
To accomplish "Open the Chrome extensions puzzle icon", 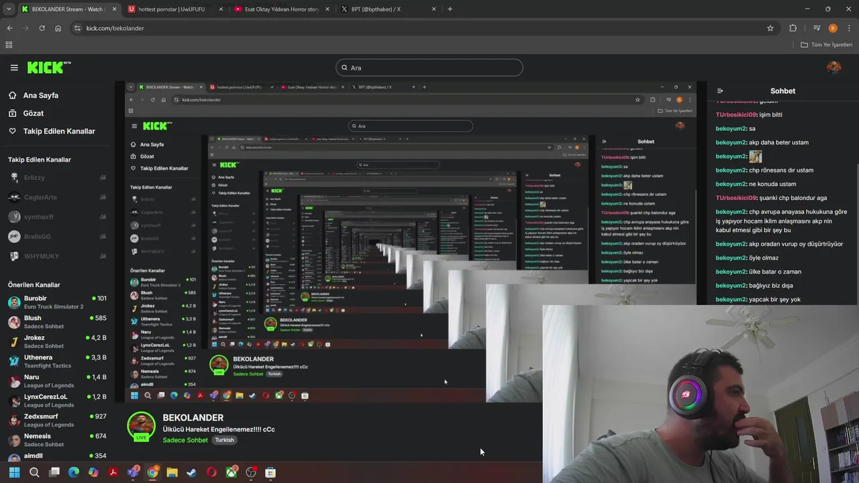I will pos(793,28).
